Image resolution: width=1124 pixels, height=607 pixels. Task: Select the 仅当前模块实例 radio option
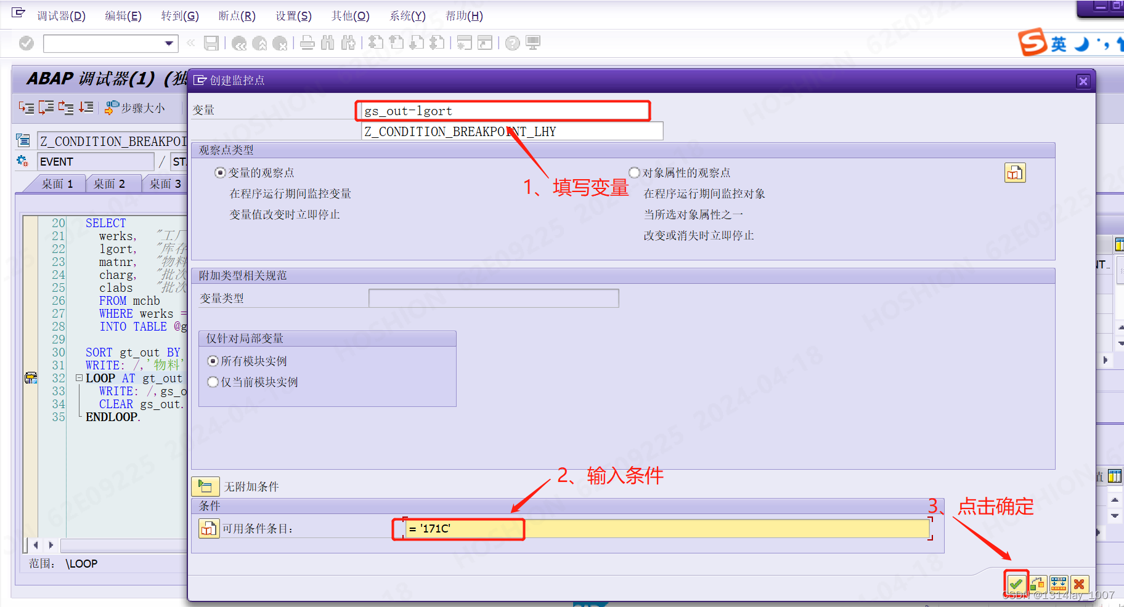coord(213,382)
